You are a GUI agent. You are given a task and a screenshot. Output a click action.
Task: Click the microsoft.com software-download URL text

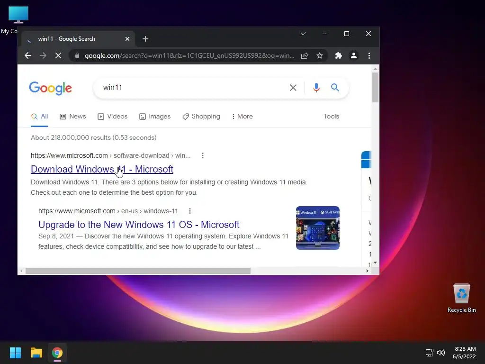pyautogui.click(x=110, y=155)
